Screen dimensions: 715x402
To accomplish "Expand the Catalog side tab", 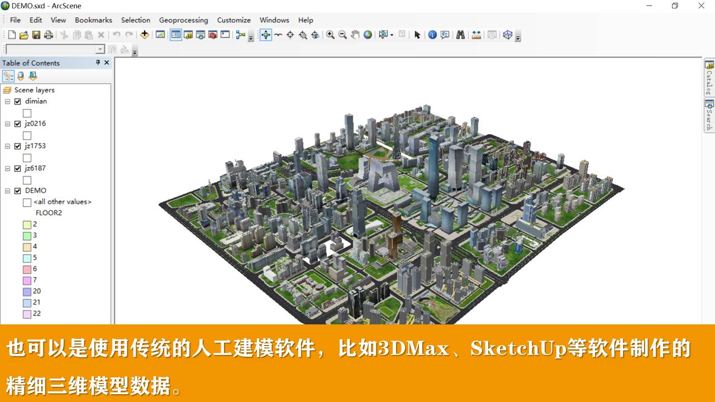I will coord(709,78).
